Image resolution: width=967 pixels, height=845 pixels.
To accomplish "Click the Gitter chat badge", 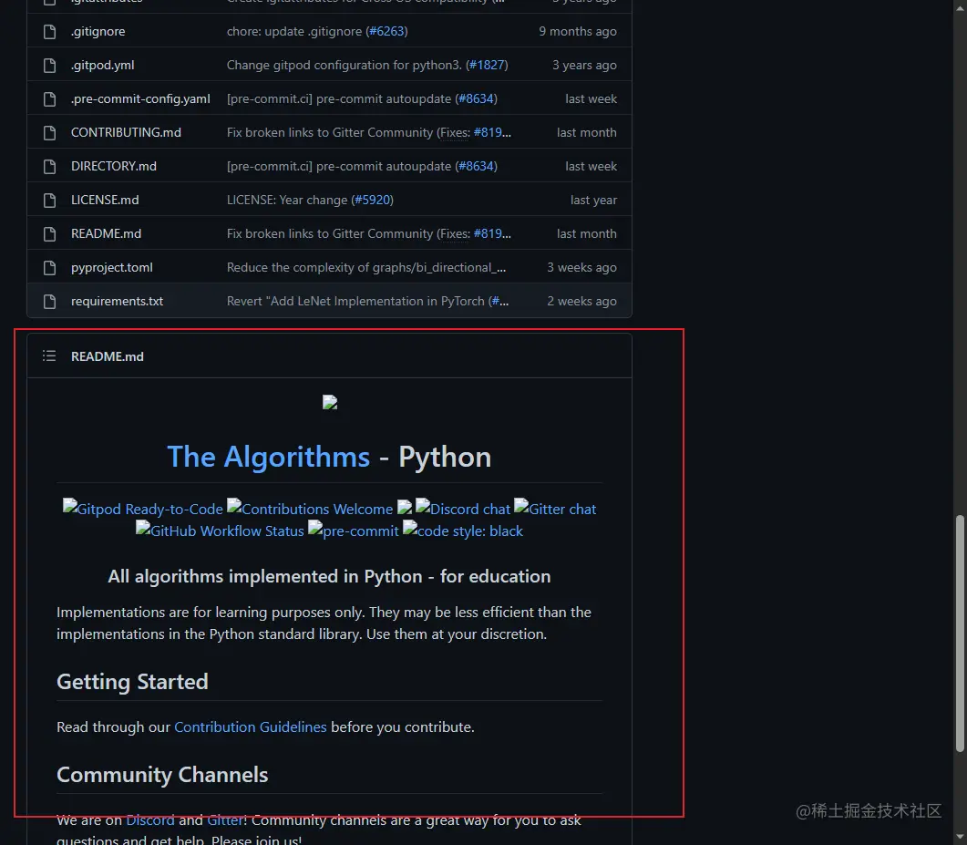I will [555, 509].
